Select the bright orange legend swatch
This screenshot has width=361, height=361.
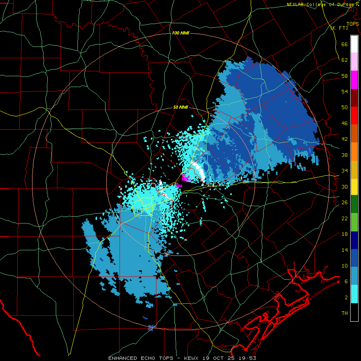(x=354, y=152)
